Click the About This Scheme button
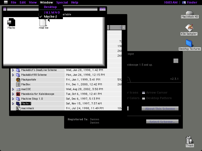This screenshot has height=151, width=202. pyautogui.click(x=160, y=109)
